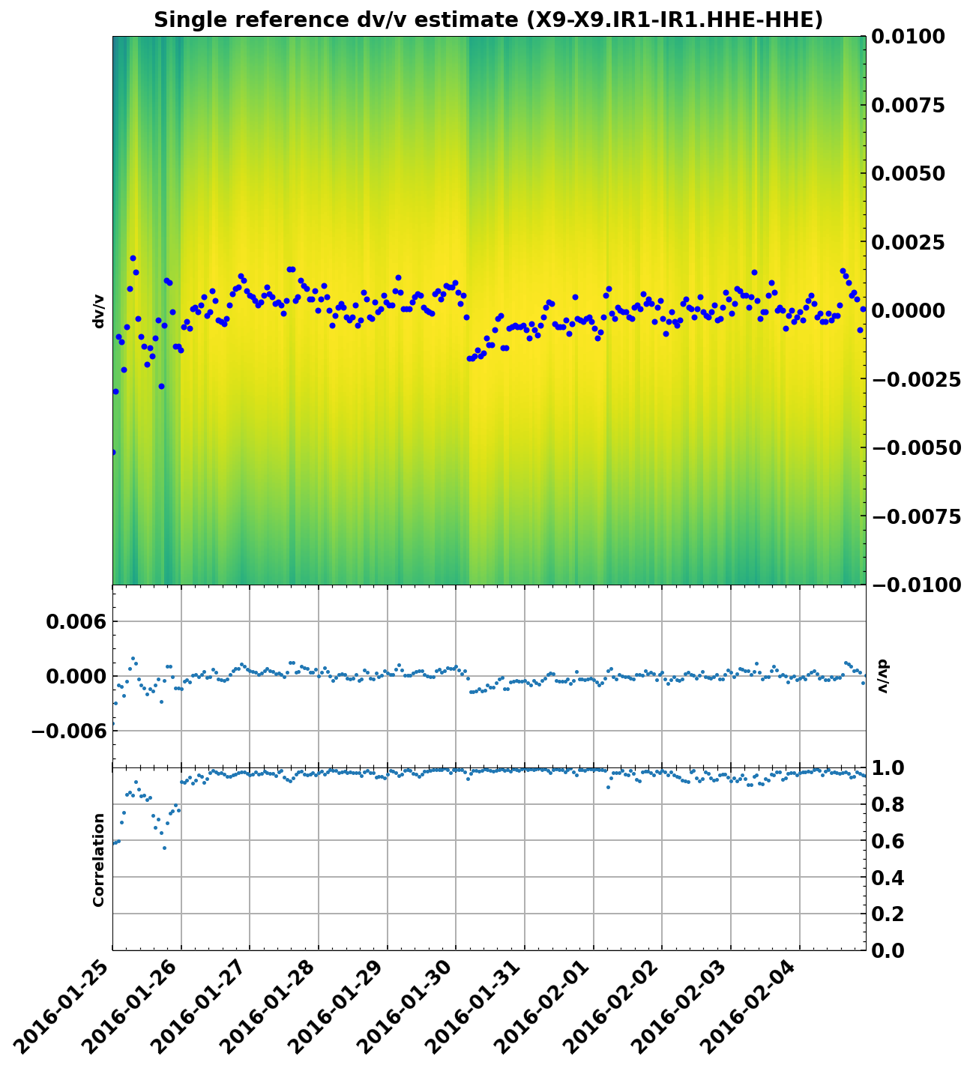
Task: Click the rotated dv/v label right of middle panel
Action: (x=882, y=676)
